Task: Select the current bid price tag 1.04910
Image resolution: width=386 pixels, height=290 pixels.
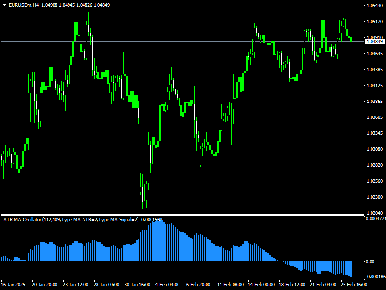Action: click(374, 42)
